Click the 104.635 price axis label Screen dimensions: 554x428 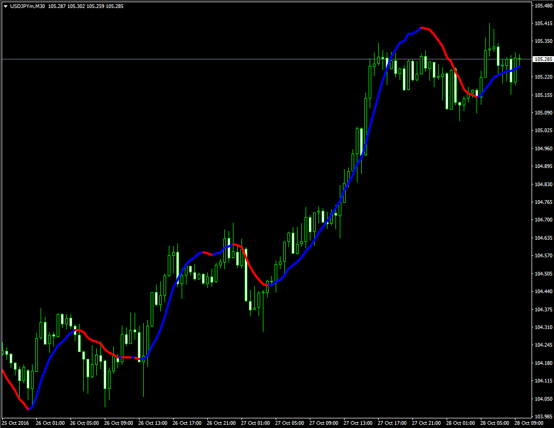pos(543,238)
